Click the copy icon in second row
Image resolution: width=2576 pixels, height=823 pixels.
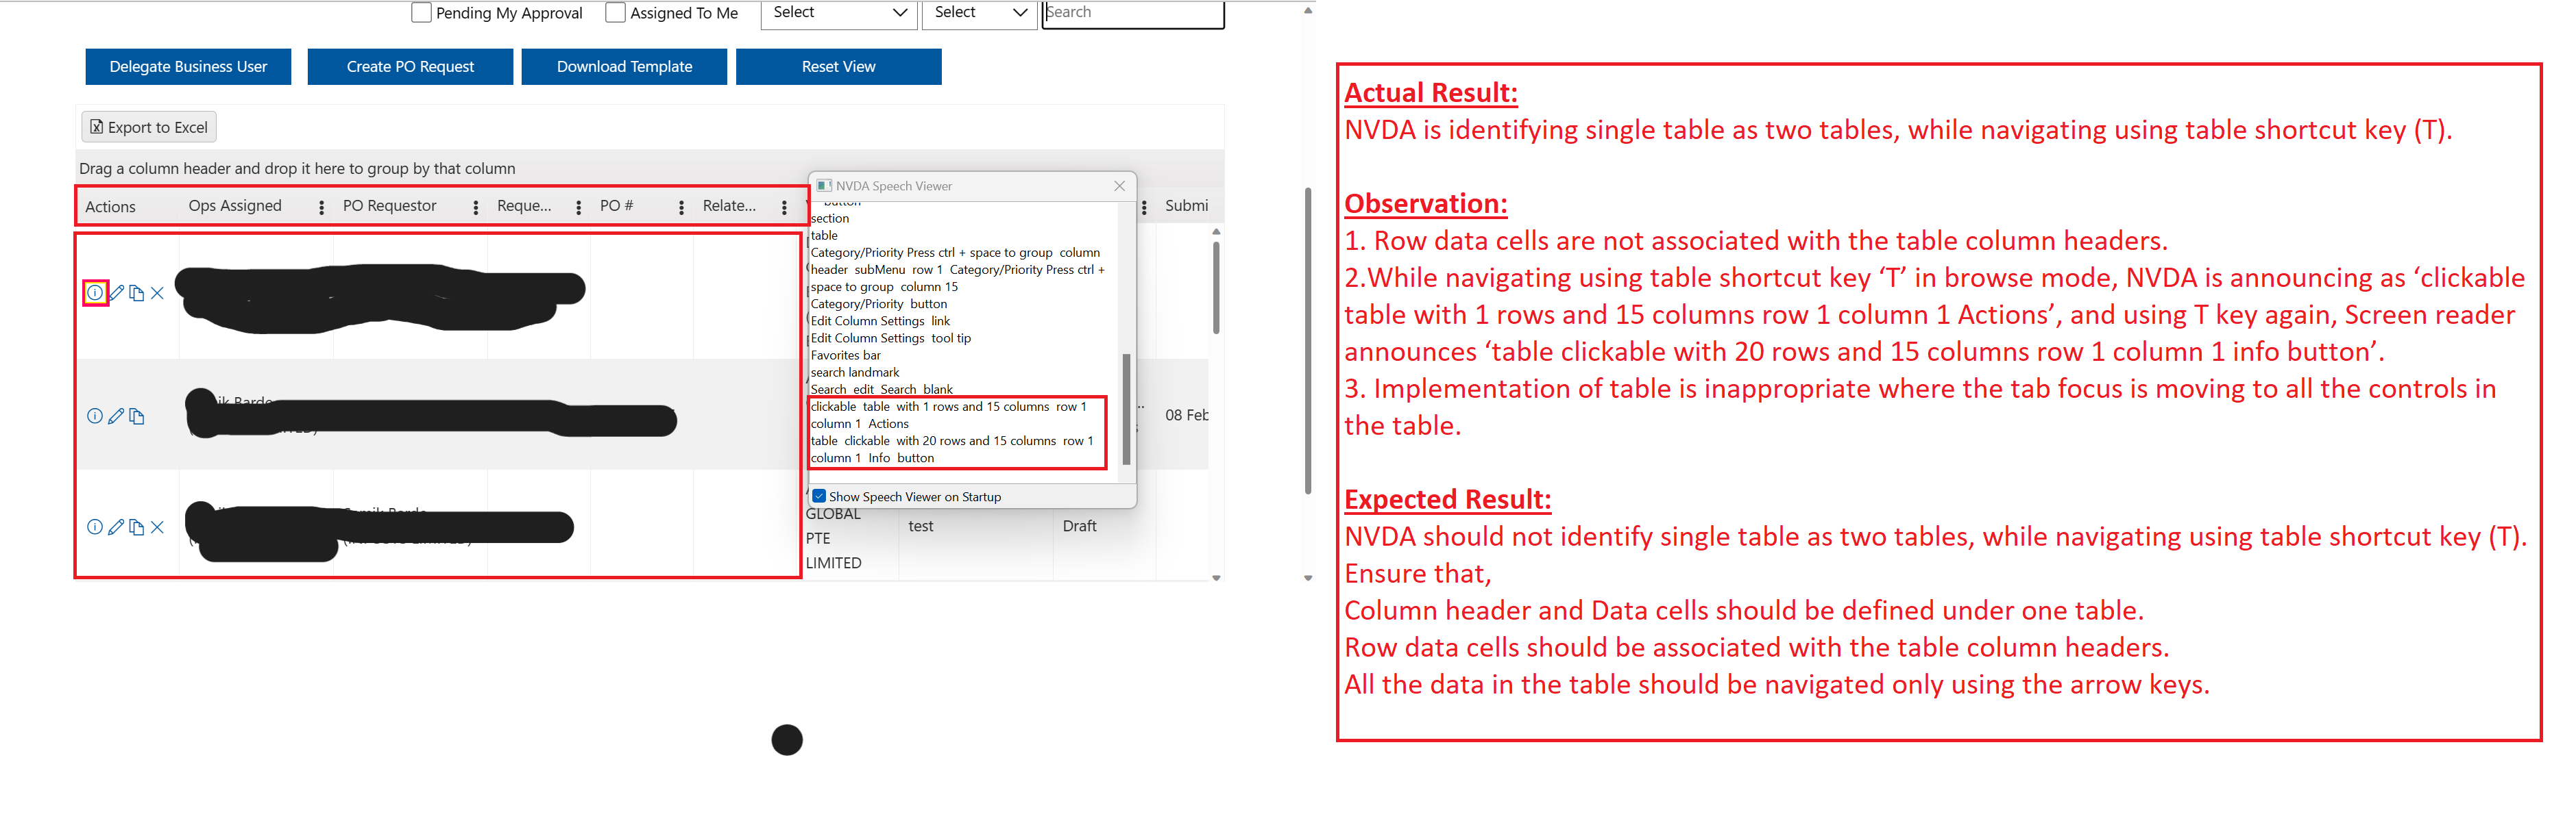click(137, 416)
